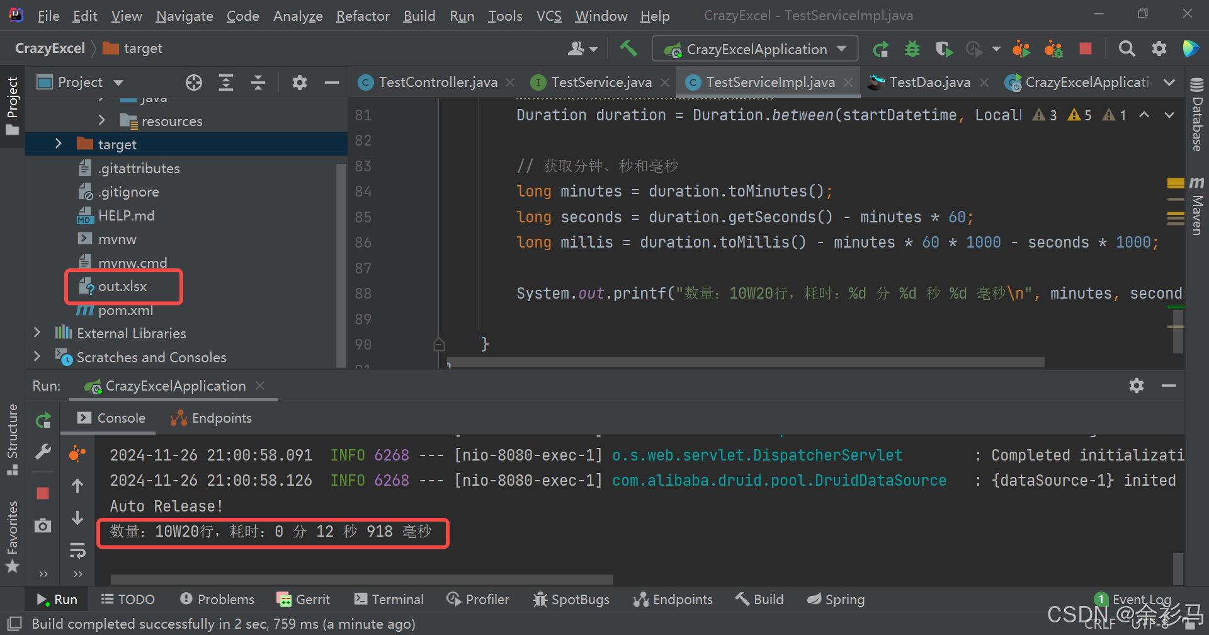Collapse all in Project panel
Image resolution: width=1209 pixels, height=635 pixels.
tap(258, 83)
